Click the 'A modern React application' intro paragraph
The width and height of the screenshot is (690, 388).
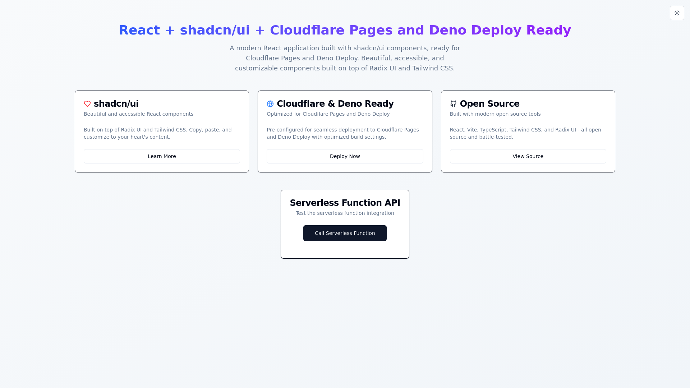click(x=345, y=58)
